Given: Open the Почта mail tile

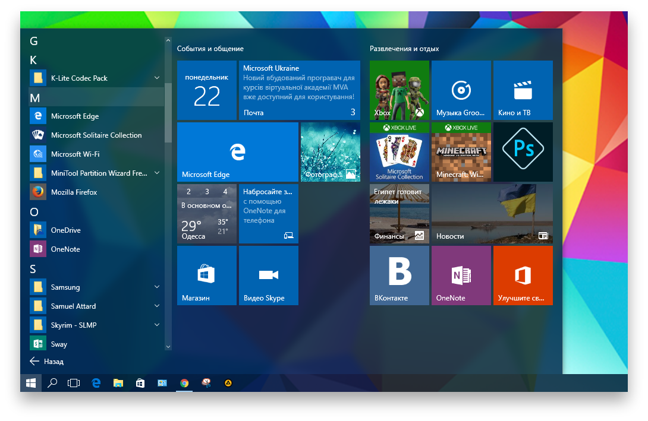Looking at the screenshot, I should (300, 90).
